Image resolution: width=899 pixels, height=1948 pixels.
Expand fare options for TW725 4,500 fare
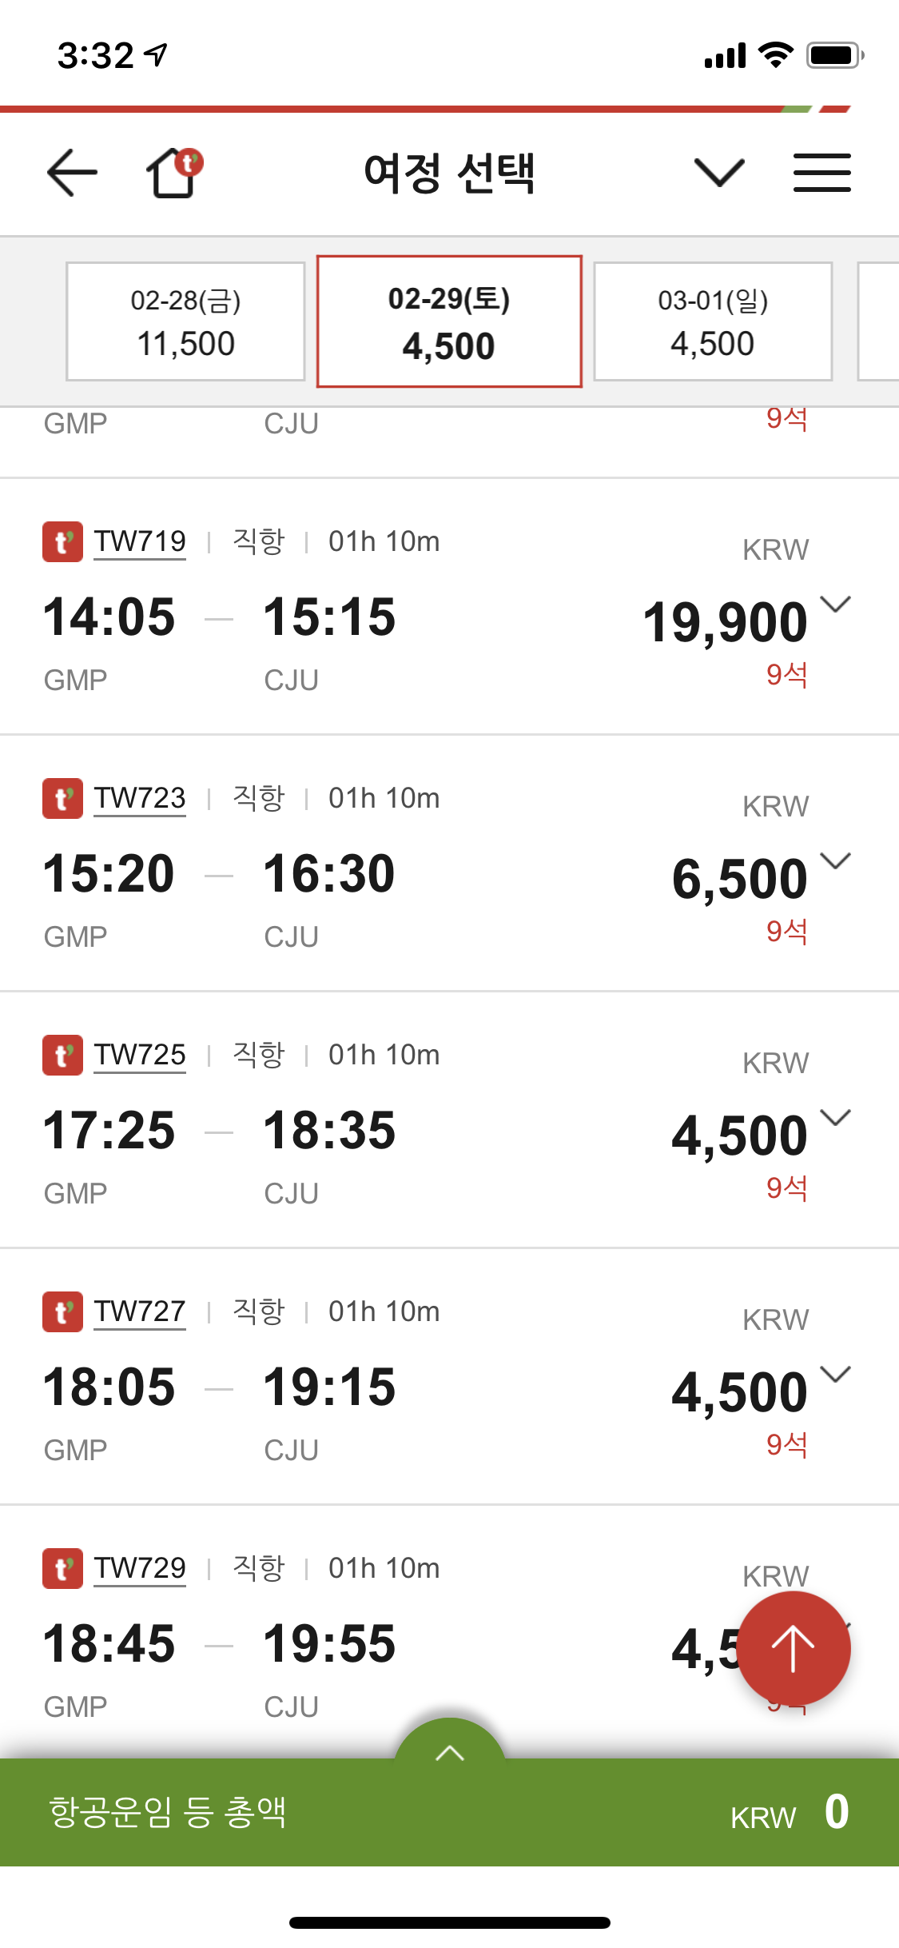click(x=836, y=1118)
